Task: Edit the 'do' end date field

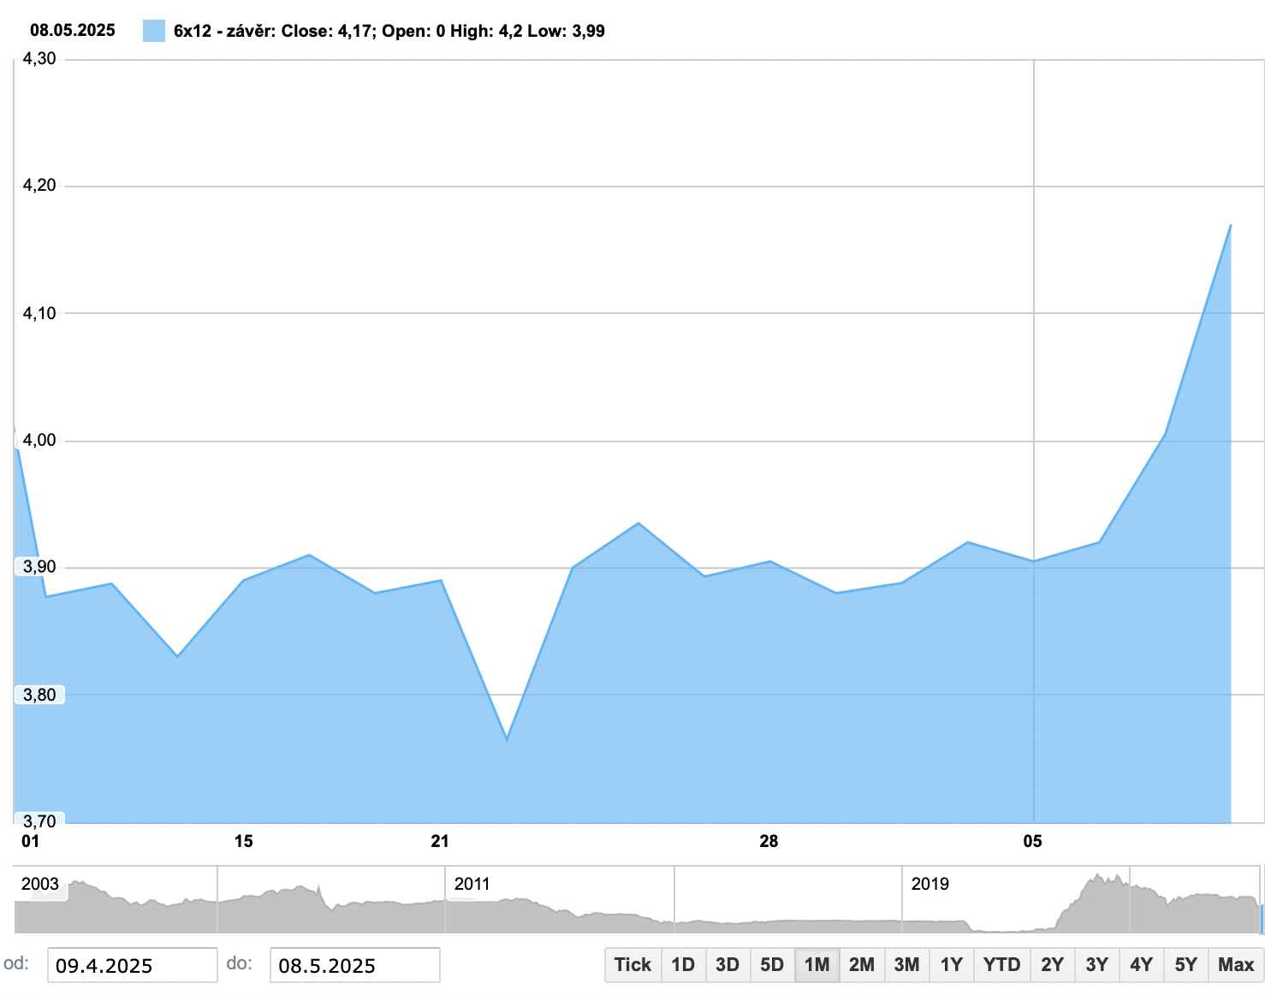Action: click(x=354, y=965)
